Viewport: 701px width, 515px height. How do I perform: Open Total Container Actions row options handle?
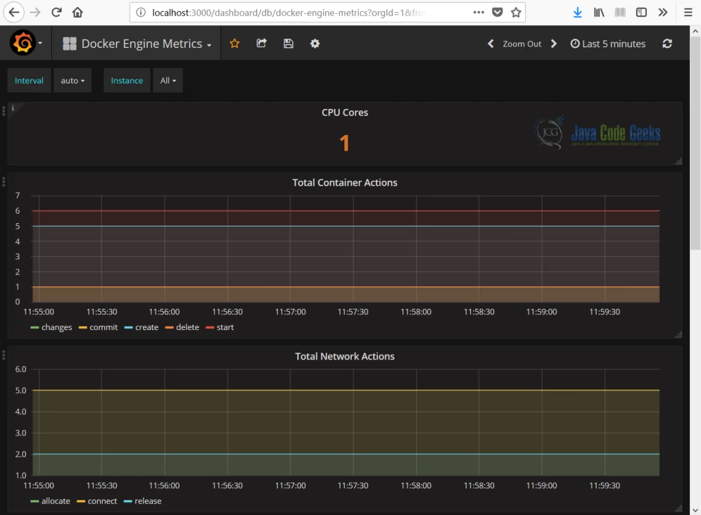pyautogui.click(x=3, y=181)
